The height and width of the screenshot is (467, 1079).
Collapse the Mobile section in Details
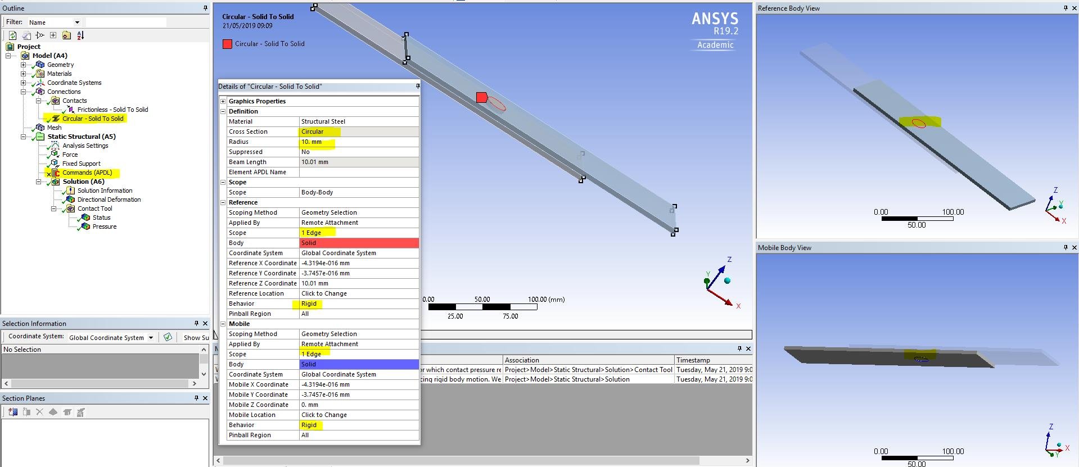click(223, 324)
